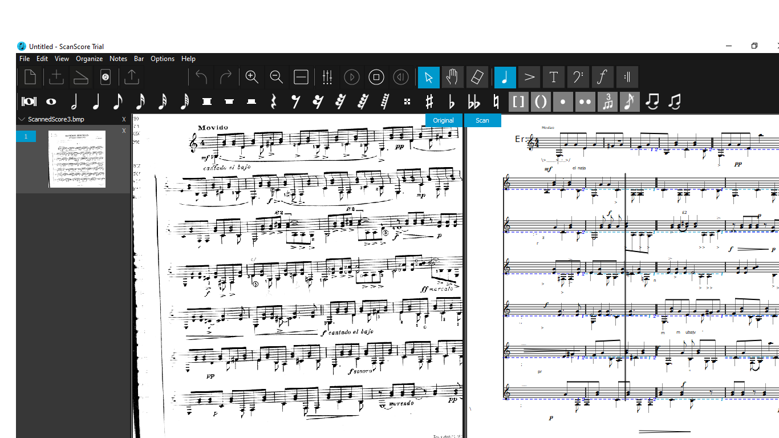The image size is (779, 438).
Task: Toggle parentheses around the note
Action: coord(541,102)
